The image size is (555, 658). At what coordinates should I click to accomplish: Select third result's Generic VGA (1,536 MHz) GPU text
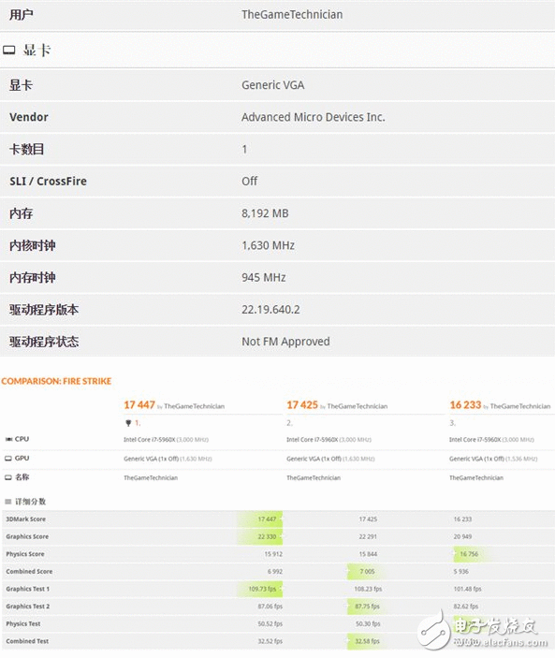pyautogui.click(x=493, y=459)
